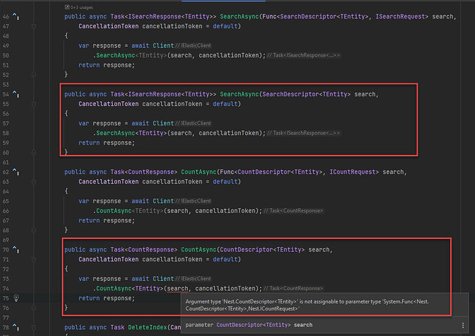The image size is (475, 336).
Task: Click line number 53 in the gutter
Action: [x=6, y=85]
